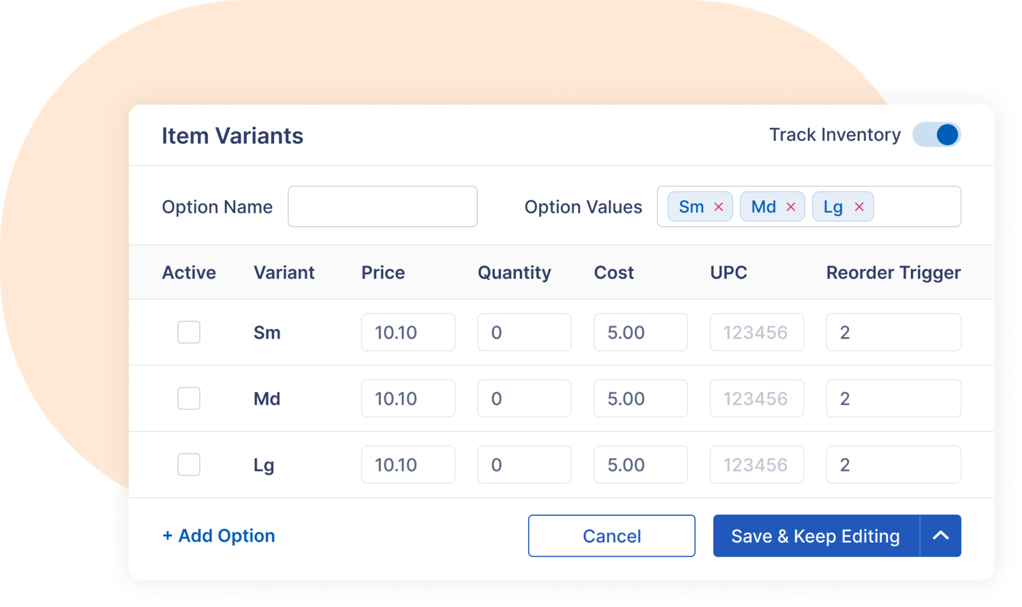Click the Sm variant UPC field
1022x607 pixels.
point(756,332)
